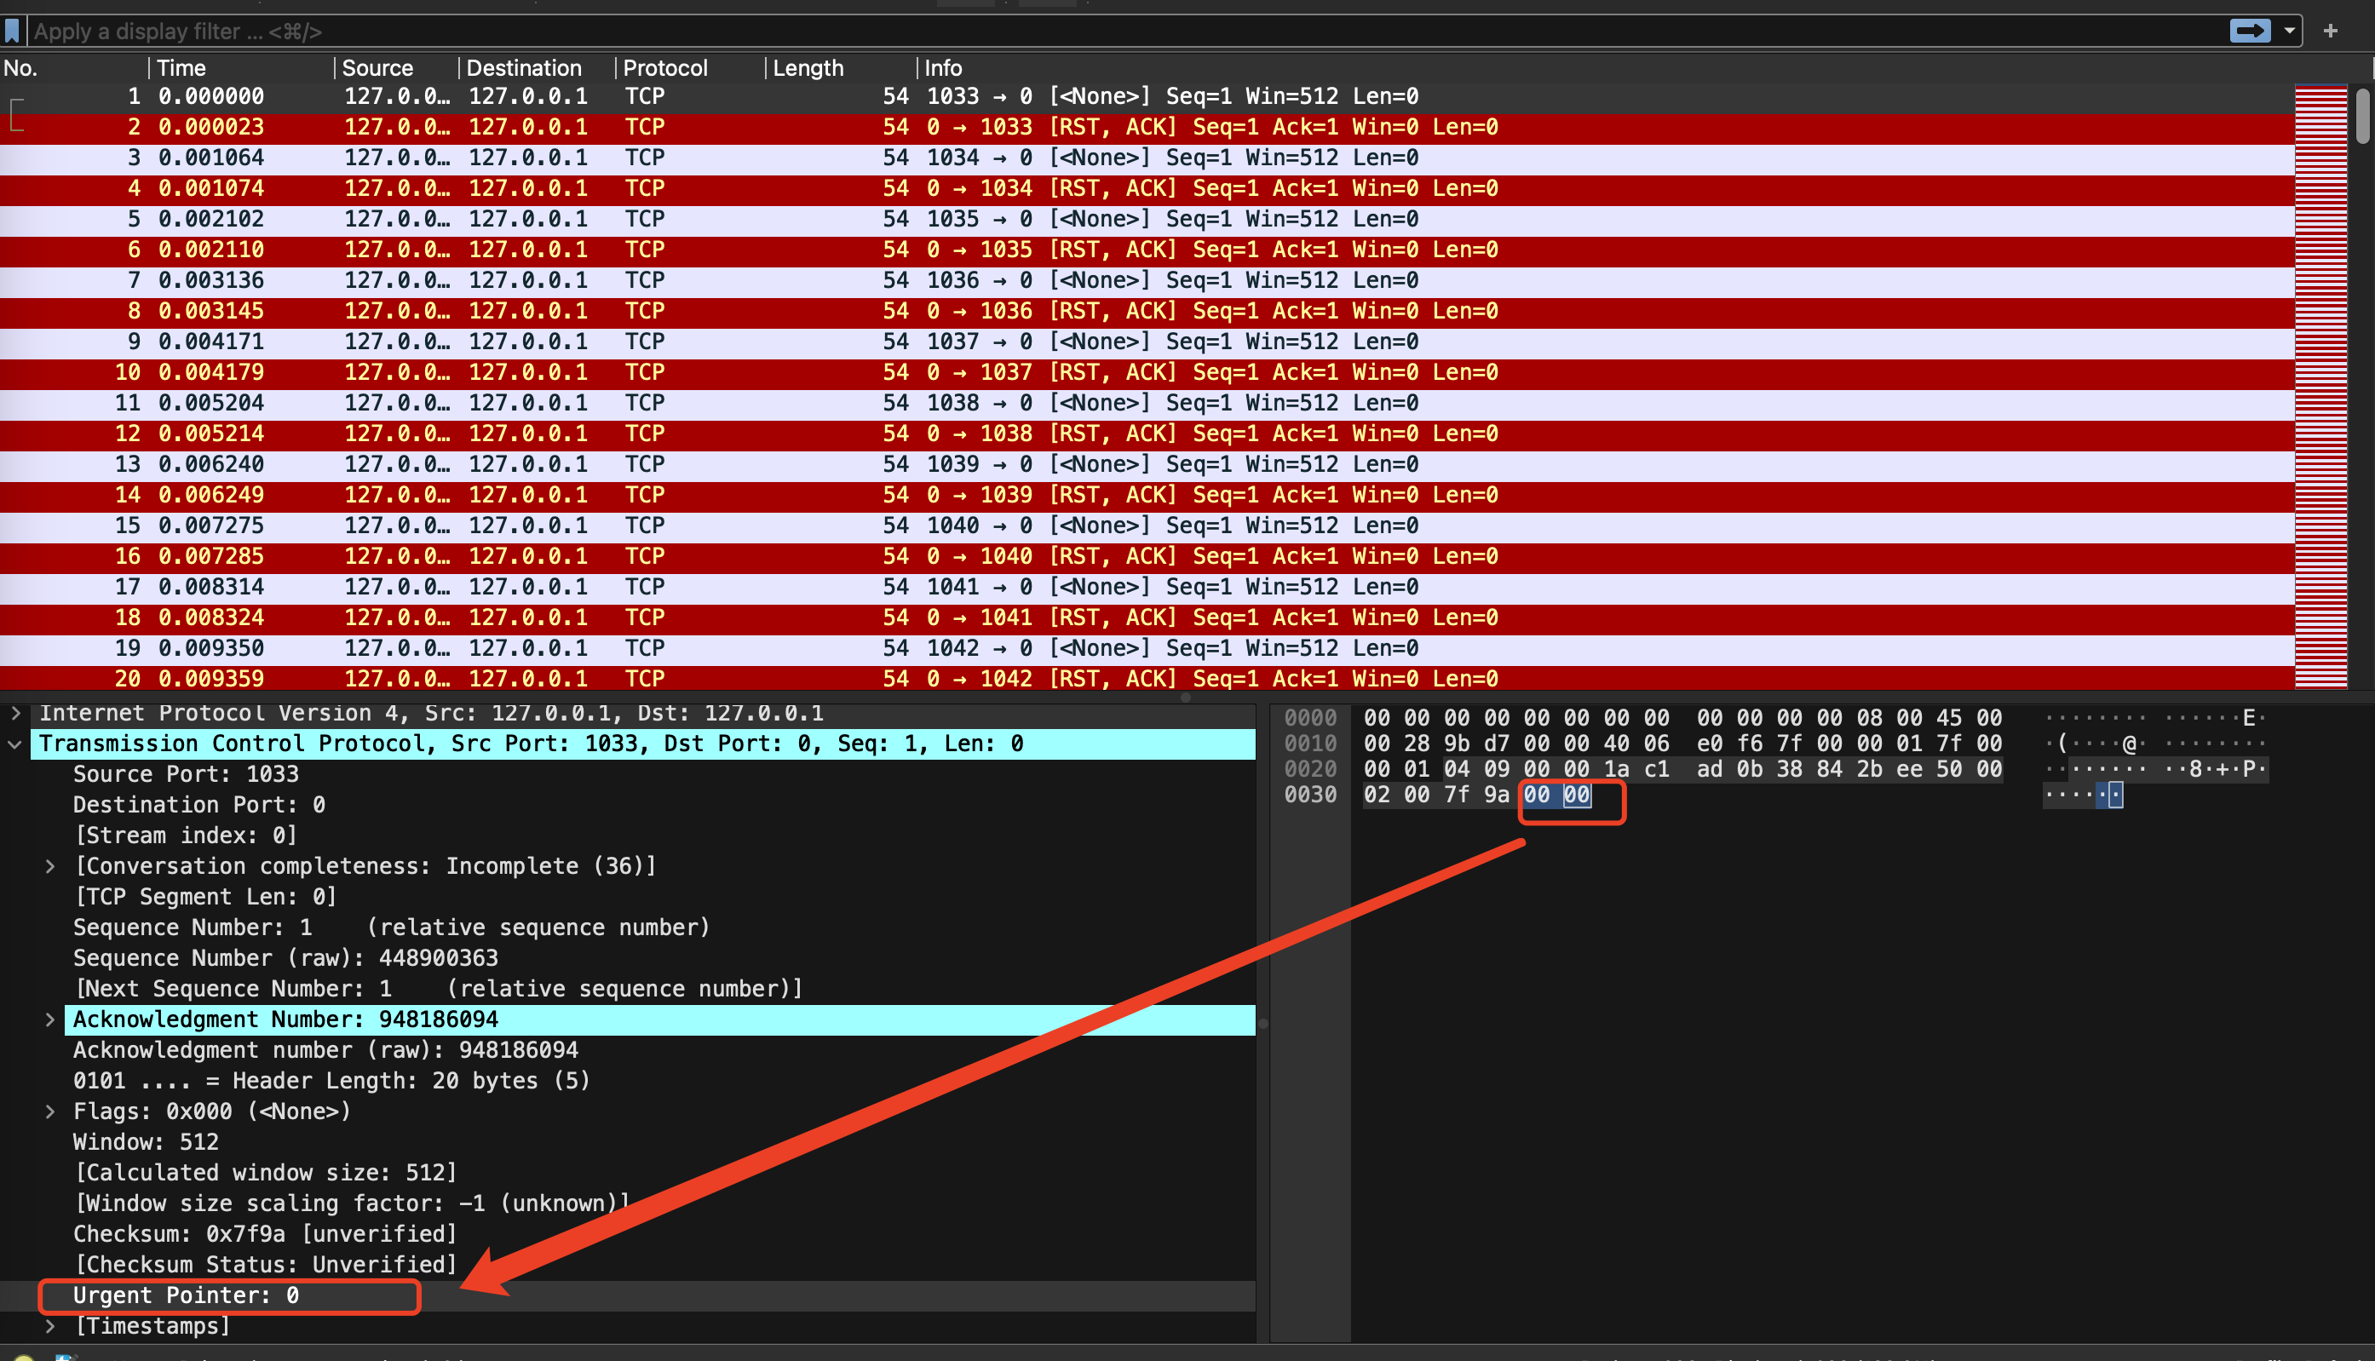This screenshot has width=2375, height=1361.
Task: Click the display filter bookmark icon
Action: click(x=12, y=31)
